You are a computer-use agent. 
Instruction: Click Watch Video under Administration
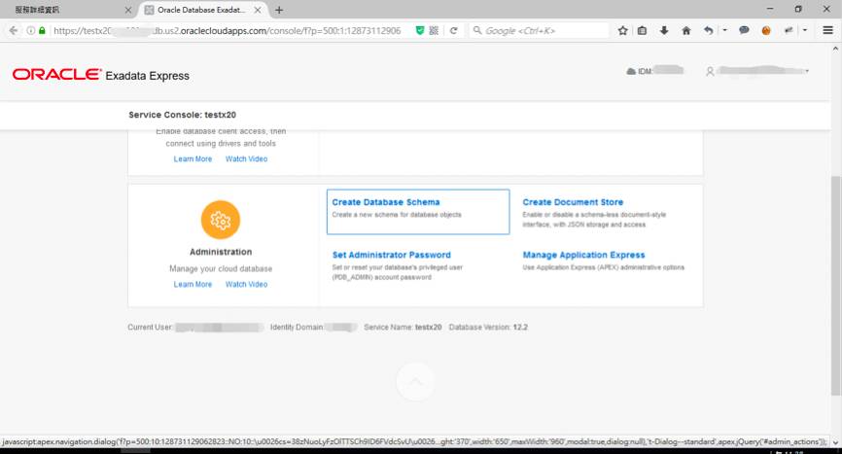(247, 284)
